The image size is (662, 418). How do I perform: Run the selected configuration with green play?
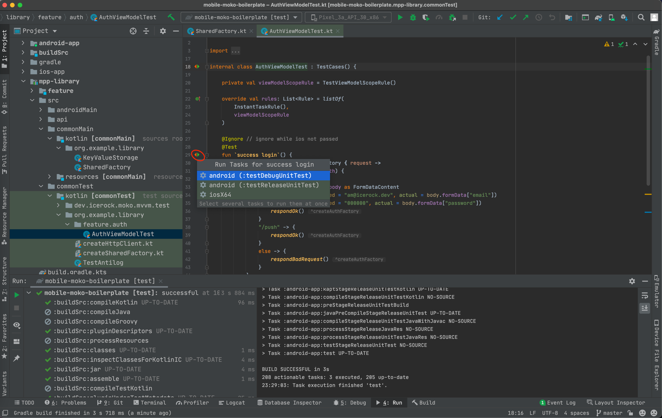[x=400, y=17]
